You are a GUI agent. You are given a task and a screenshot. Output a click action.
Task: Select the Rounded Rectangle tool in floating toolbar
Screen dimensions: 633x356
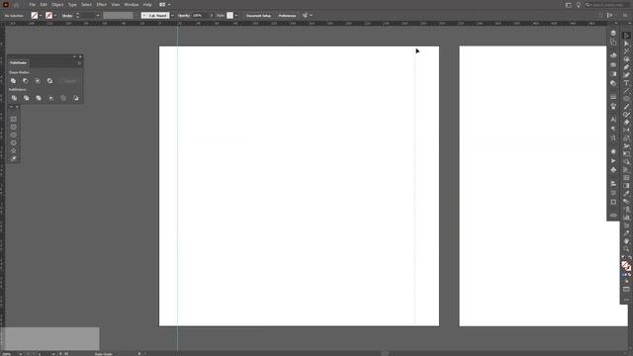[x=13, y=127]
